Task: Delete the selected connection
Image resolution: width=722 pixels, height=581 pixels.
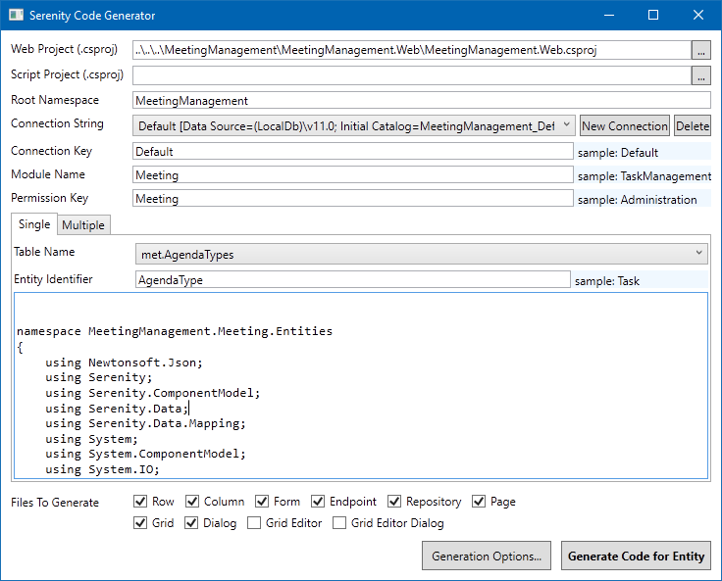Action: [692, 125]
